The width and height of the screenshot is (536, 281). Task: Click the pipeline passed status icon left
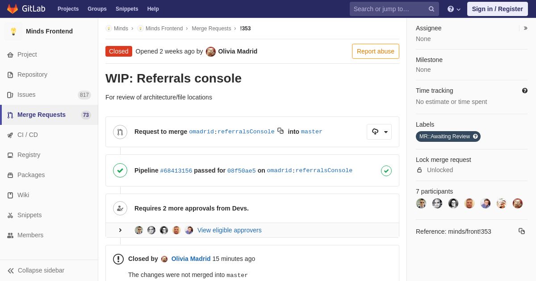click(x=120, y=170)
